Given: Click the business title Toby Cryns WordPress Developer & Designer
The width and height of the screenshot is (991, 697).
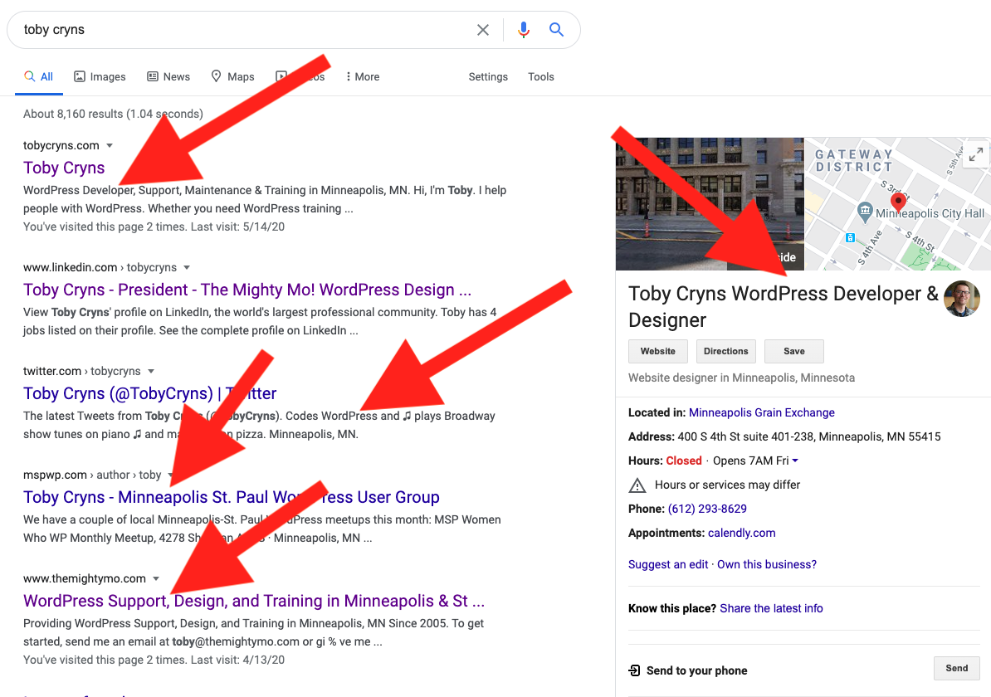Looking at the screenshot, I should [x=783, y=306].
